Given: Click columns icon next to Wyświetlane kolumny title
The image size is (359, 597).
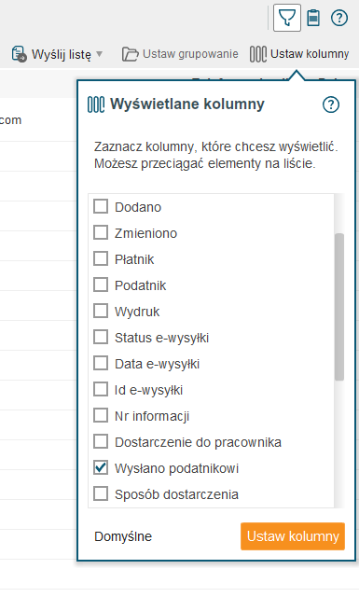Looking at the screenshot, I should tap(96, 104).
